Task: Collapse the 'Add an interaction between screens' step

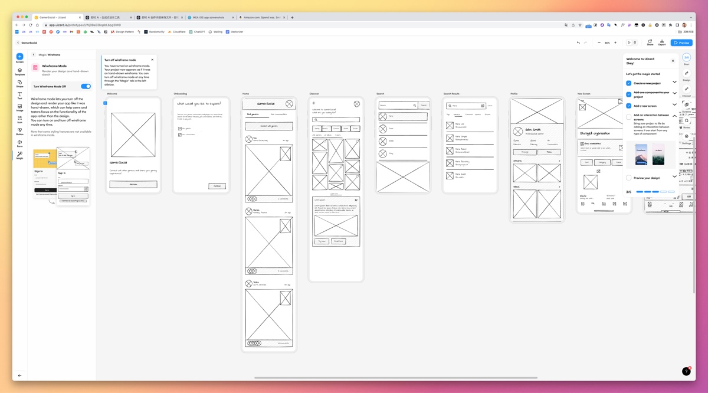Action: [x=674, y=116]
